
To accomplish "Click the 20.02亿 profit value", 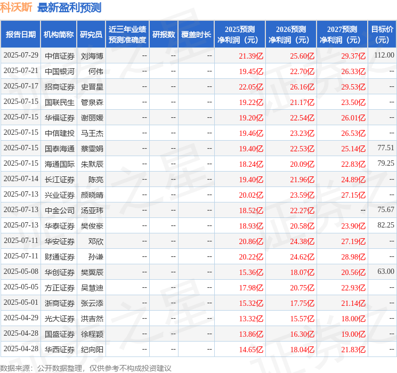I will (251, 195).
